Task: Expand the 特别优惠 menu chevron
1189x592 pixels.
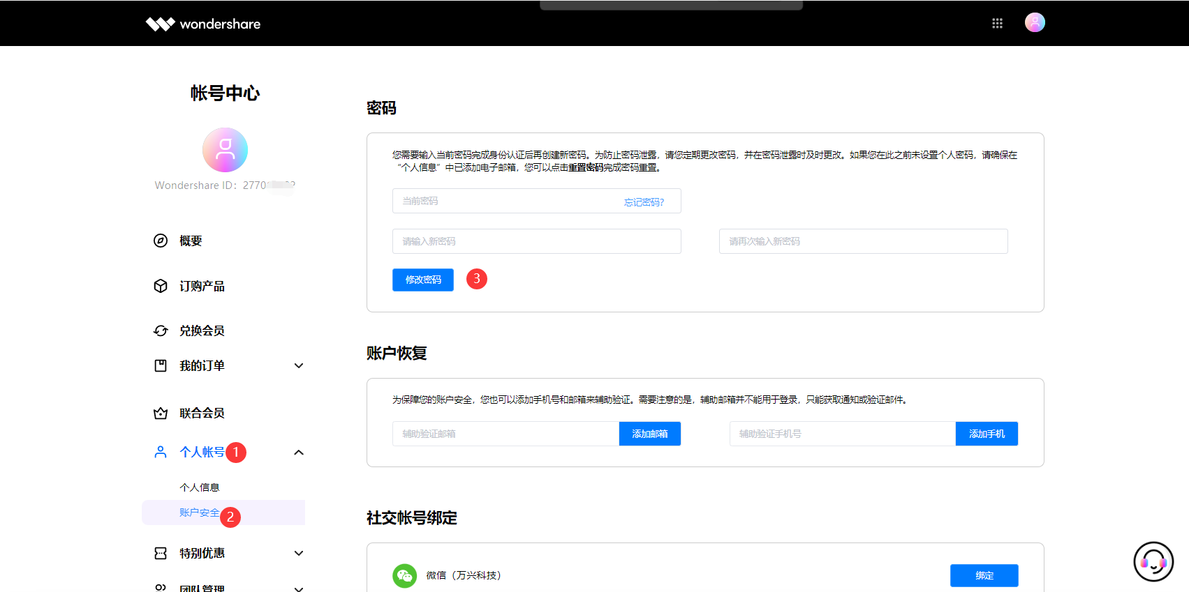Action: [x=299, y=554]
